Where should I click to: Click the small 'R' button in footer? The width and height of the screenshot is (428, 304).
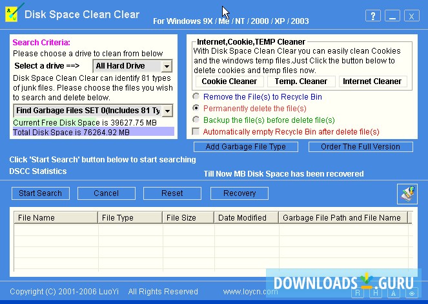point(358,293)
